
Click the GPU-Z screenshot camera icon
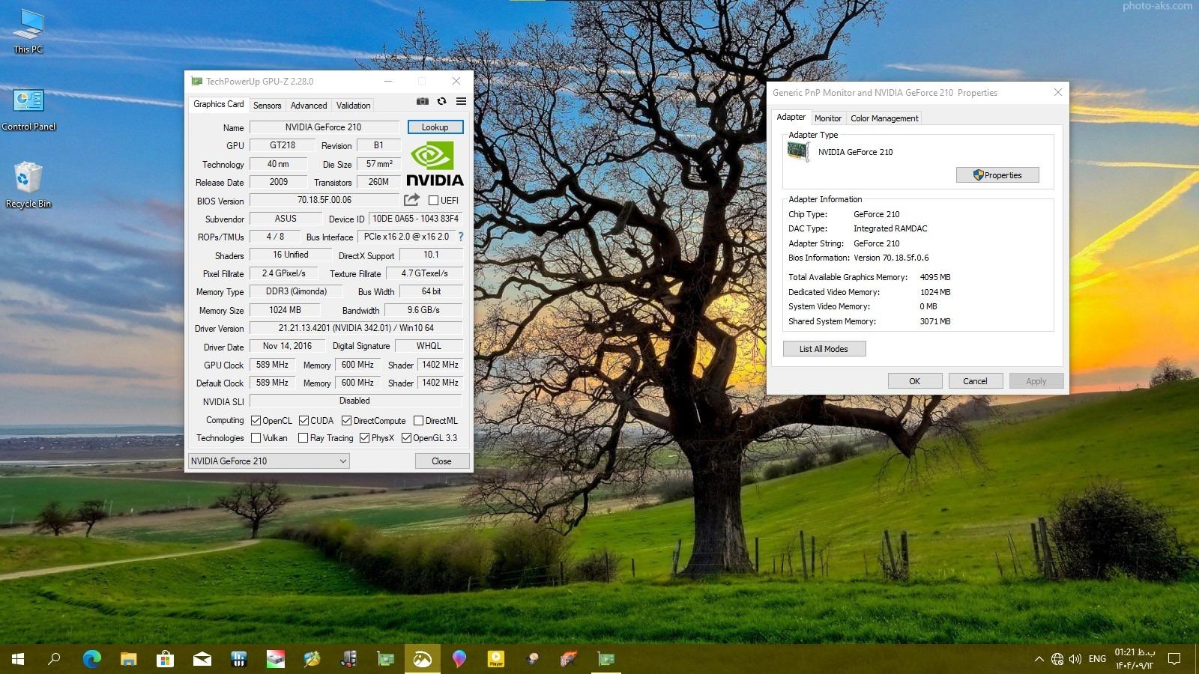(423, 101)
